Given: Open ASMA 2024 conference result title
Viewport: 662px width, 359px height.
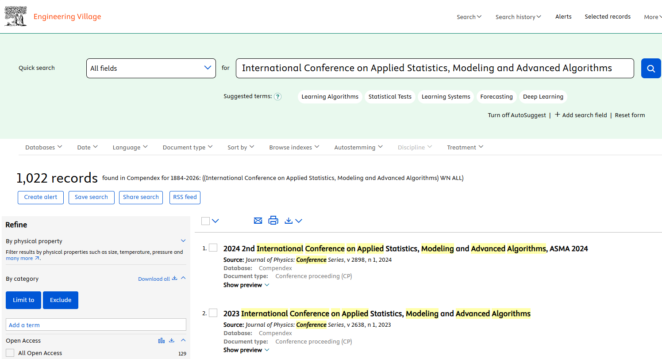Looking at the screenshot, I should [x=405, y=248].
